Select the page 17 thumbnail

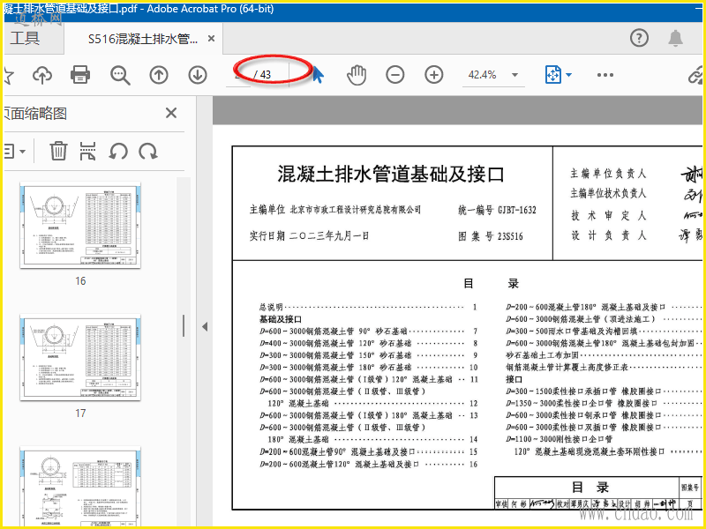[80, 358]
